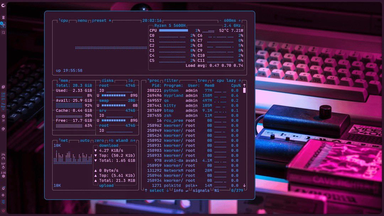This screenshot has height=216, width=384.
Task: Toggle auto scaling in net box
Action: pos(85,141)
